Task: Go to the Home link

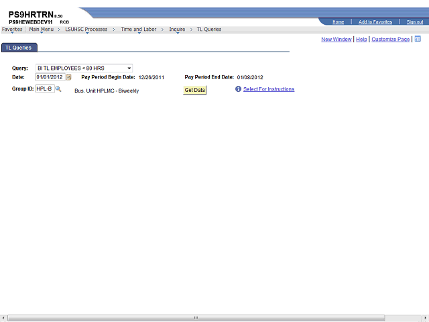Action: click(x=339, y=22)
